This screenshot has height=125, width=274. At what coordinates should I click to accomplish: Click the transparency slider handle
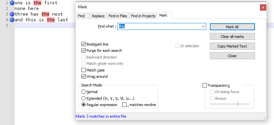tap(238, 104)
